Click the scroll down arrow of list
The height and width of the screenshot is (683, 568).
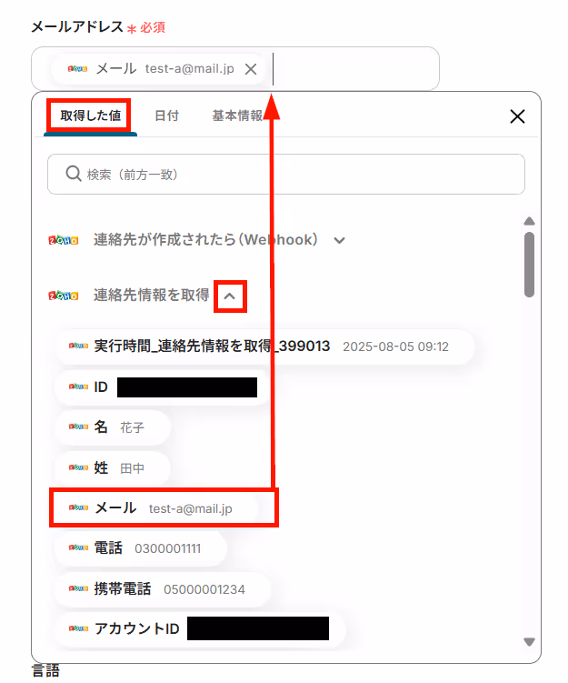click(x=529, y=642)
